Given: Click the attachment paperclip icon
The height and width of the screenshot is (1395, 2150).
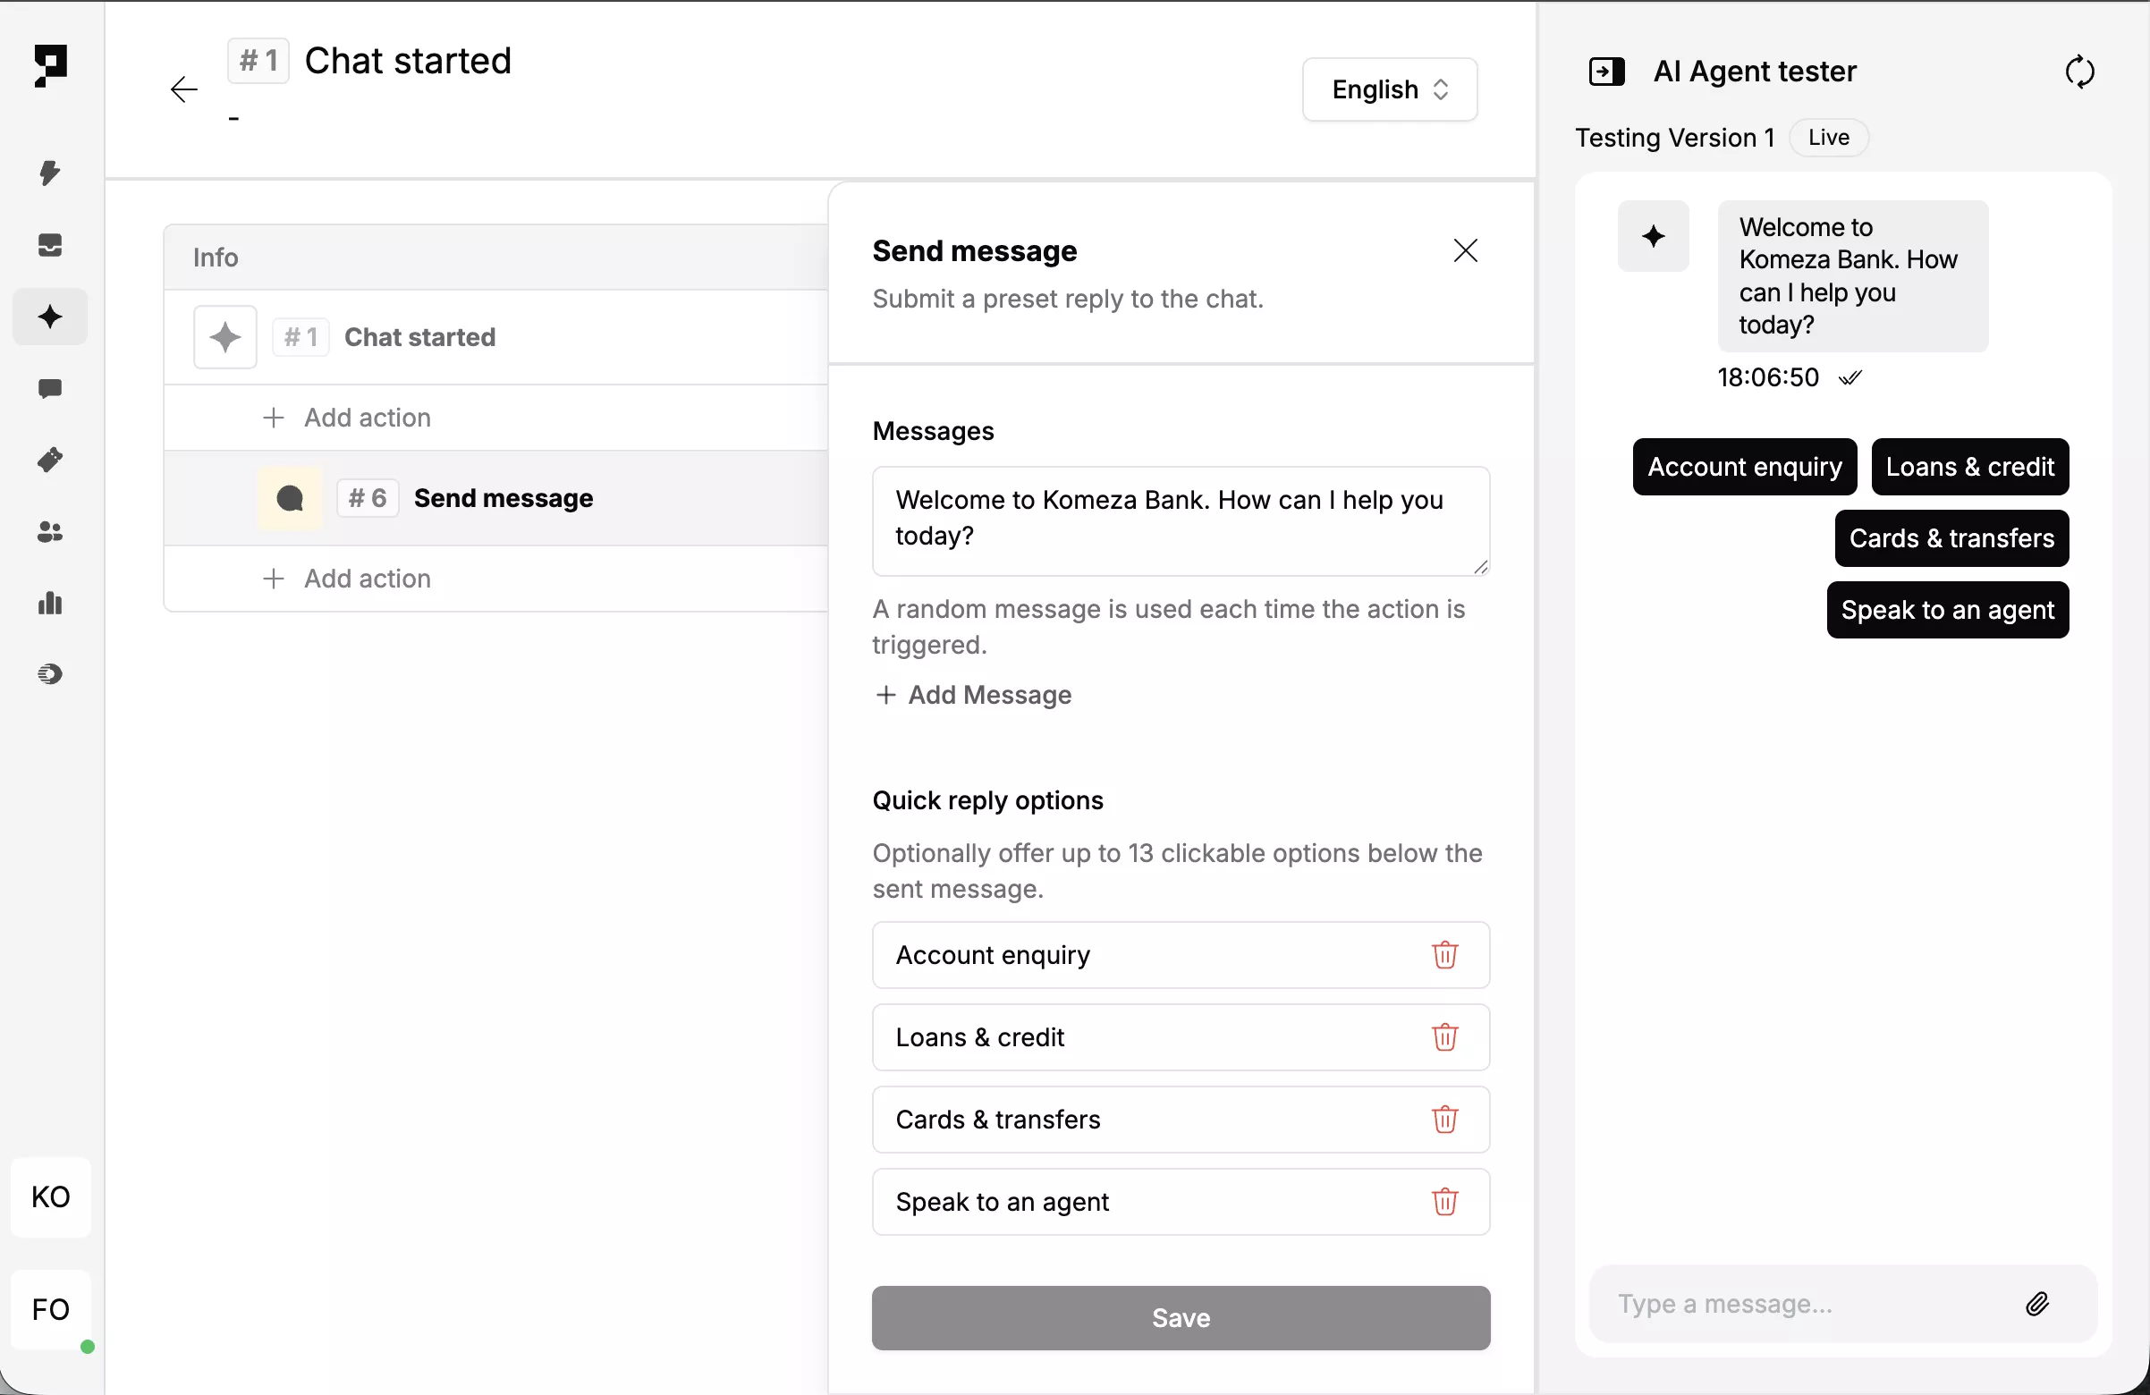Looking at the screenshot, I should [2036, 1303].
